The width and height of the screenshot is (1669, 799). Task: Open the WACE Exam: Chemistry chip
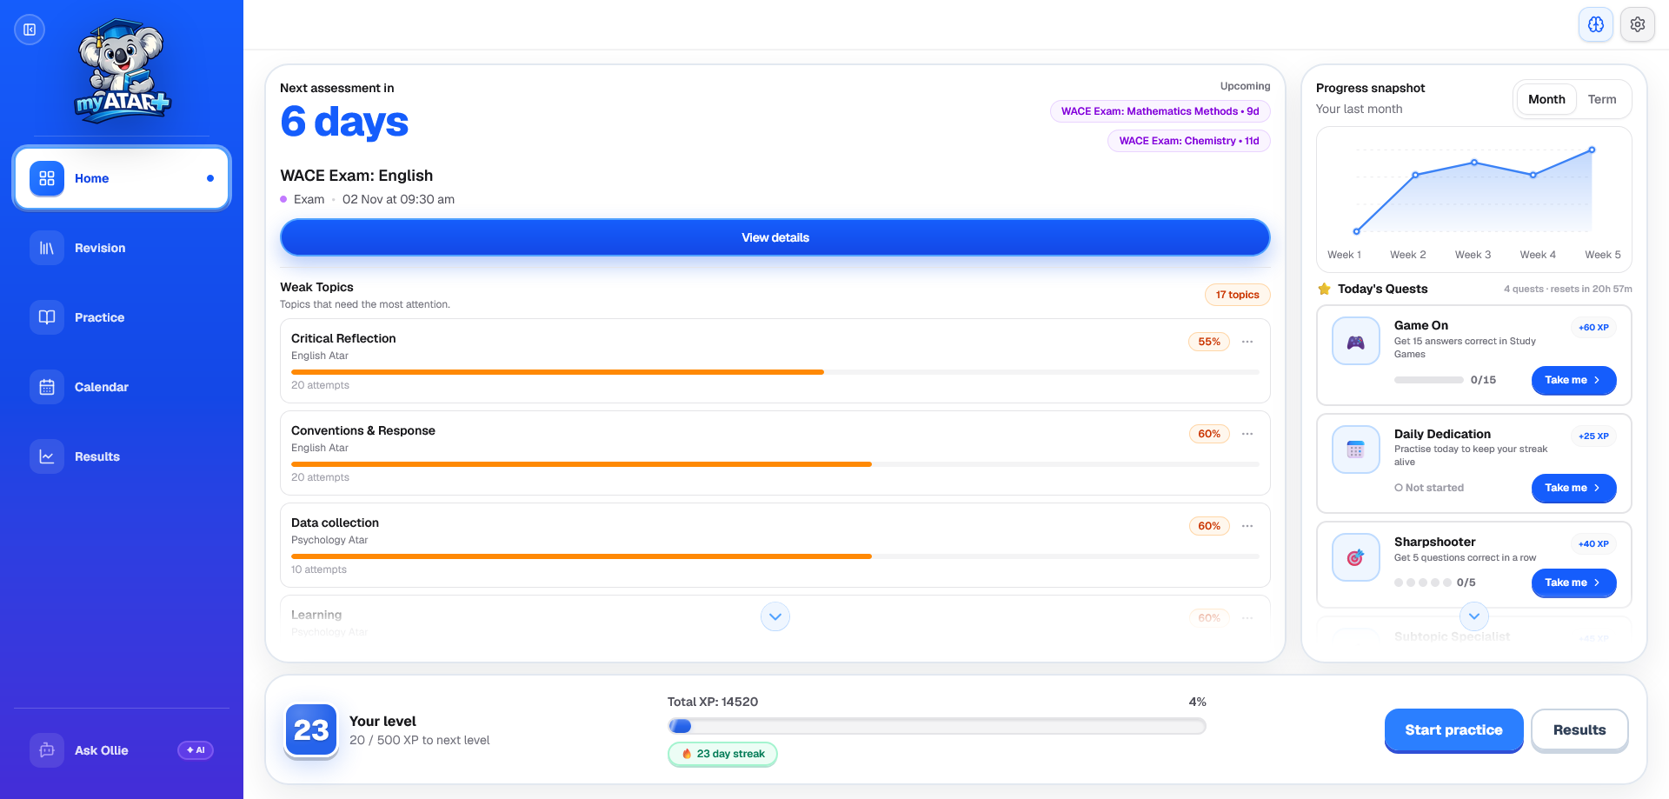(1188, 141)
